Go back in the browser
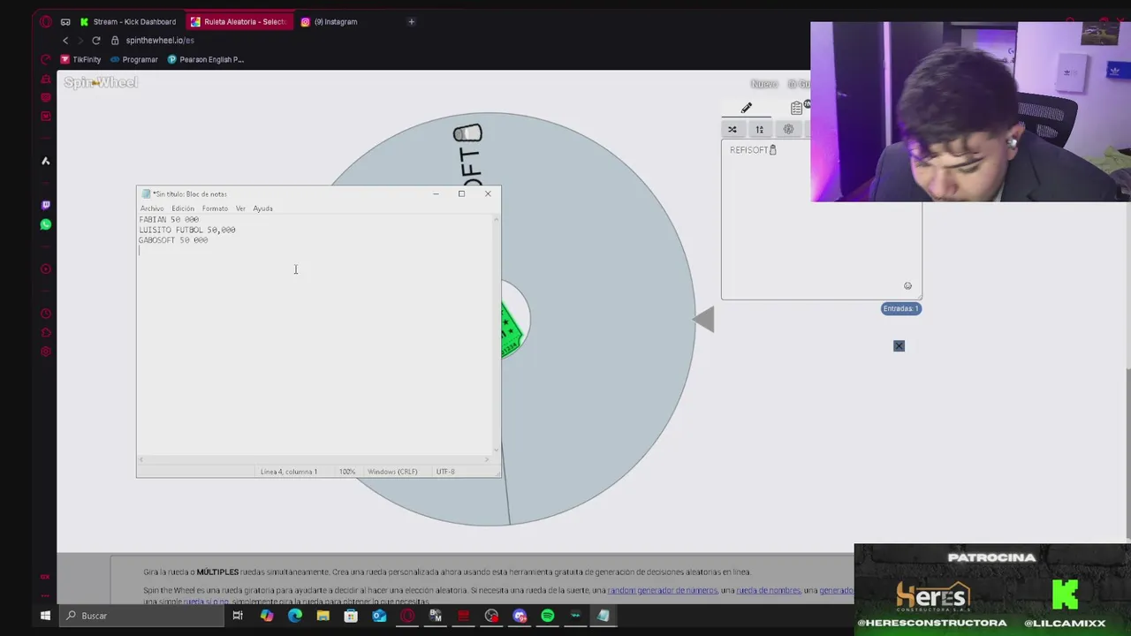Viewport: 1131px width, 636px height. tap(65, 41)
